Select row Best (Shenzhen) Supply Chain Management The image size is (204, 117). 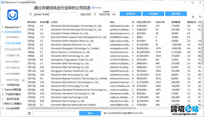coord(114,37)
